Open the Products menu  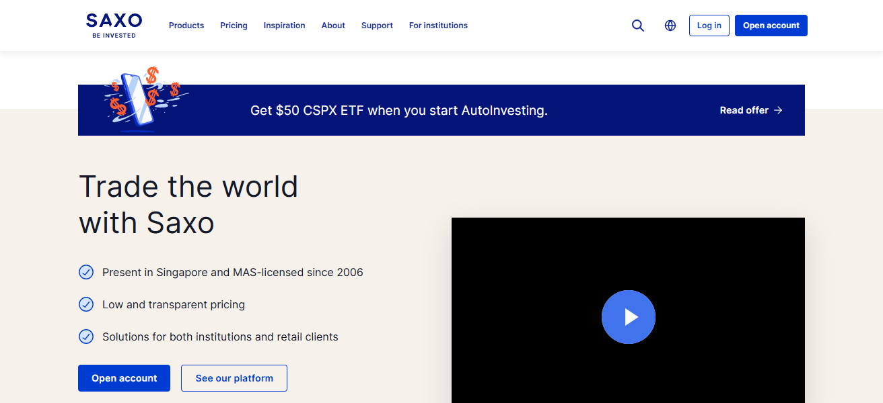[x=186, y=26]
